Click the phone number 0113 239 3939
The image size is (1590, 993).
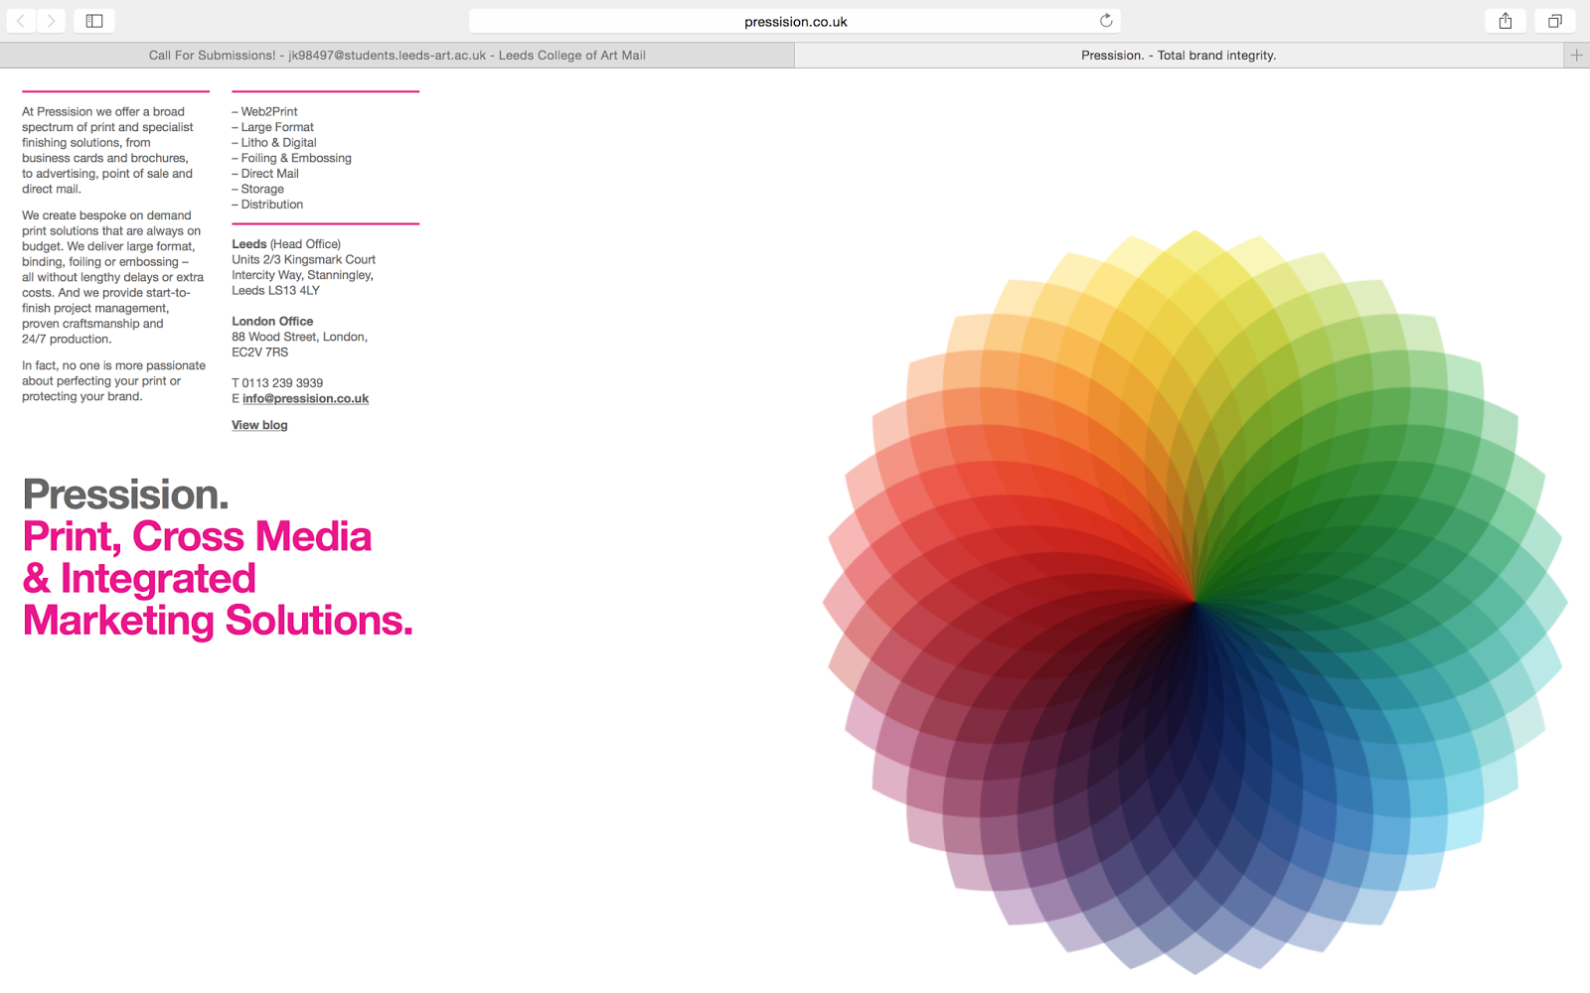tap(282, 382)
